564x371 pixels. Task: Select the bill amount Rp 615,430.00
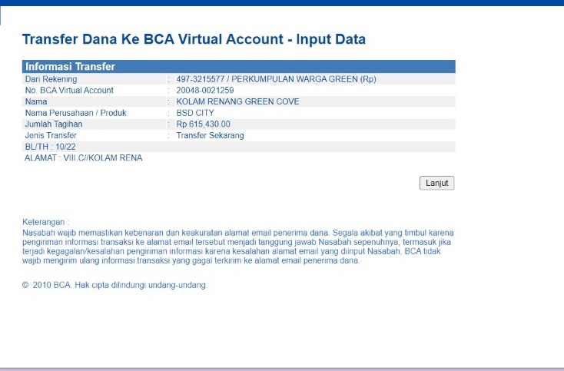coord(203,124)
